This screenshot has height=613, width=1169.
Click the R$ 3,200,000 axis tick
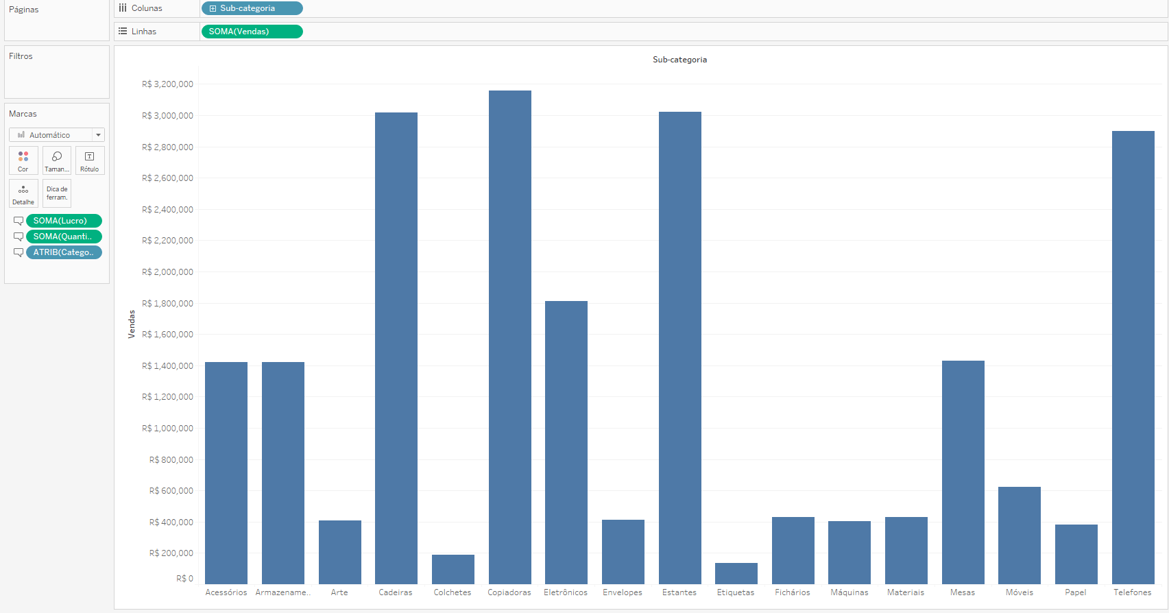[x=168, y=84]
